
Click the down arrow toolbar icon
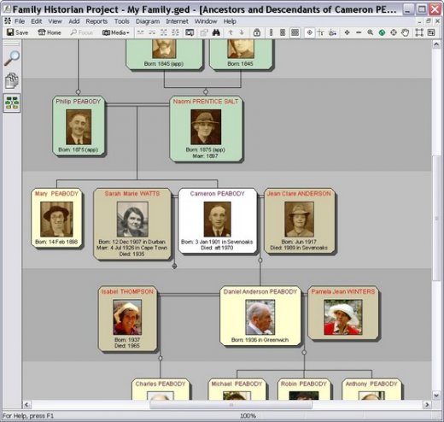click(x=242, y=32)
